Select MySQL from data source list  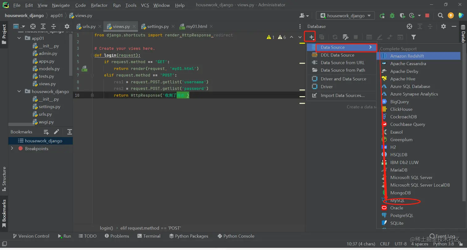pos(397,200)
